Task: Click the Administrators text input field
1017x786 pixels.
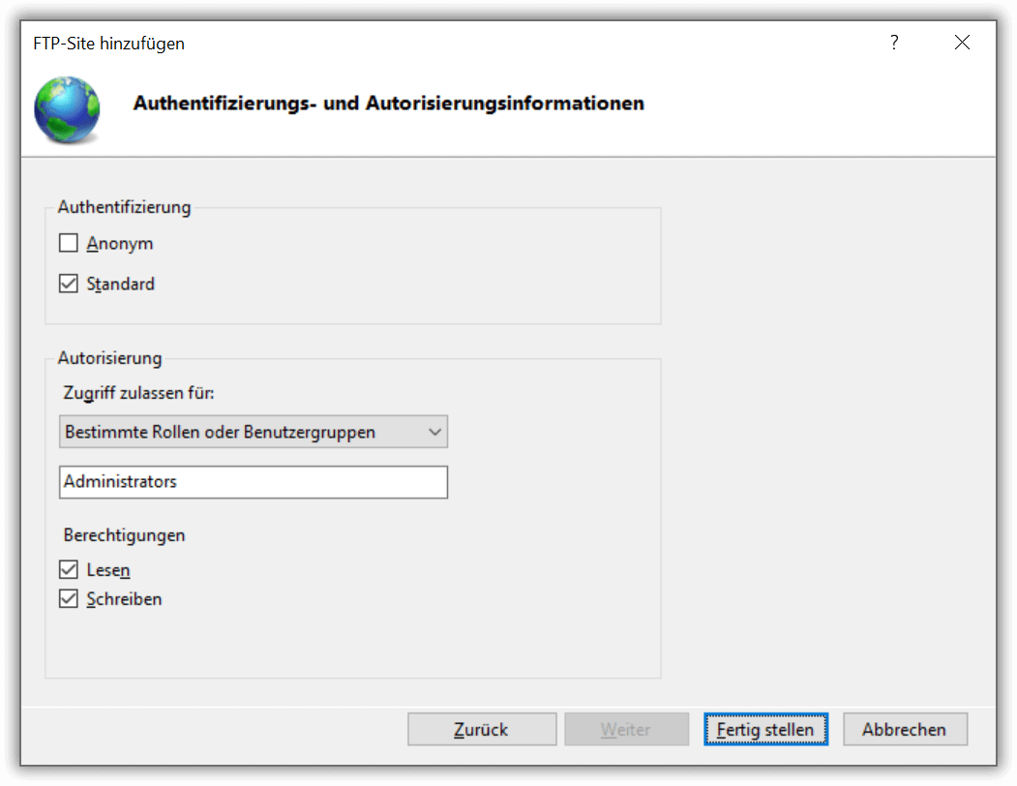Action: [x=253, y=482]
